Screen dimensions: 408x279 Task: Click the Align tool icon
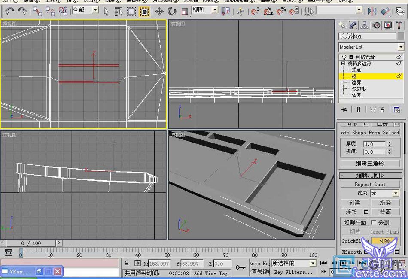coord(384,12)
